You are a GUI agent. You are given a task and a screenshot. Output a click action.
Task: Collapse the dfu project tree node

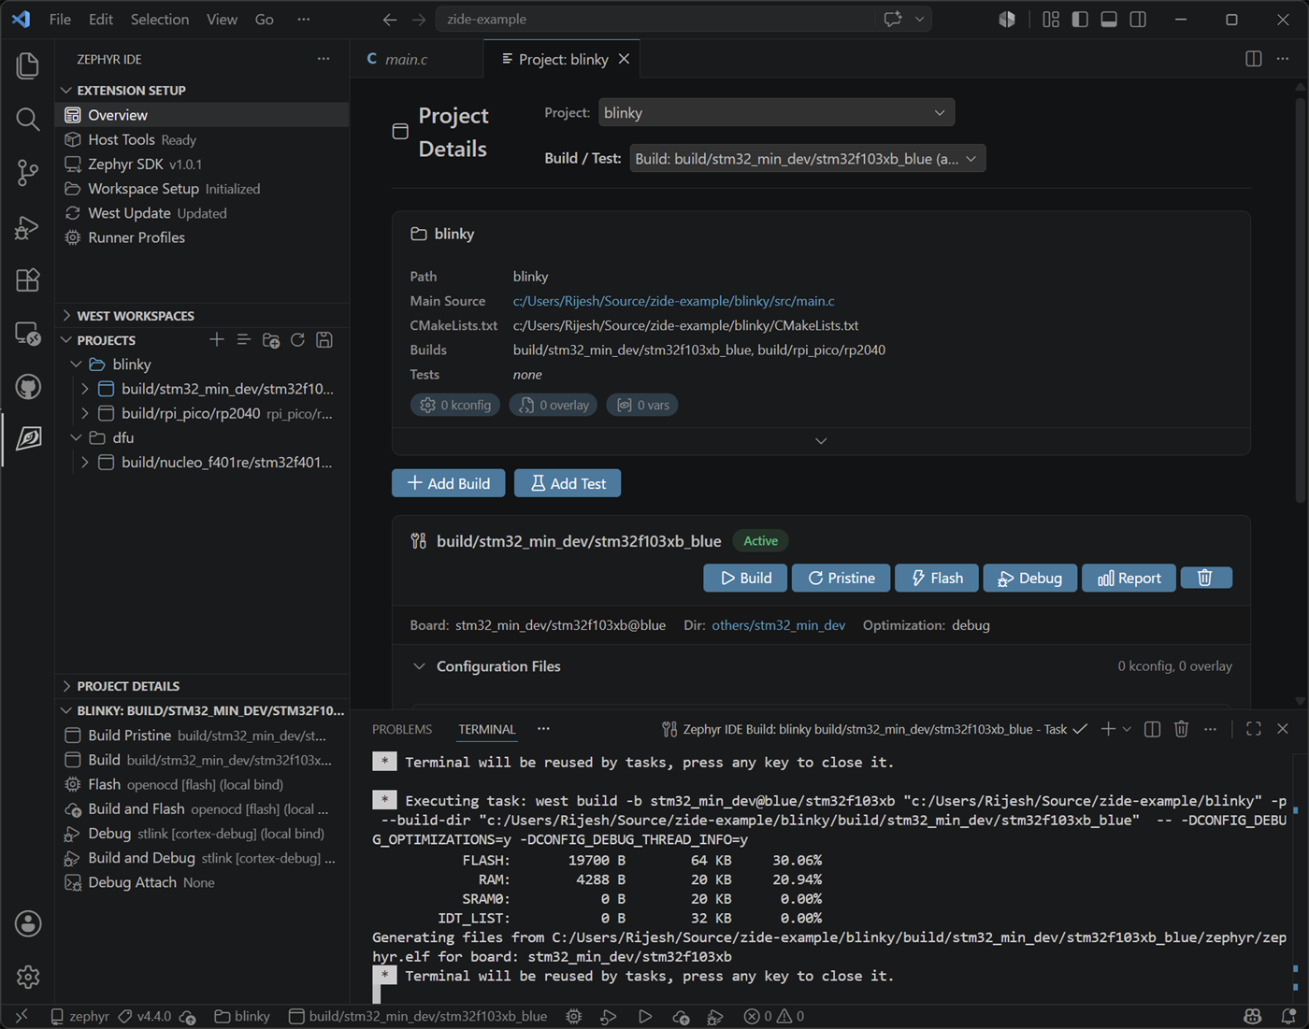[x=77, y=437]
